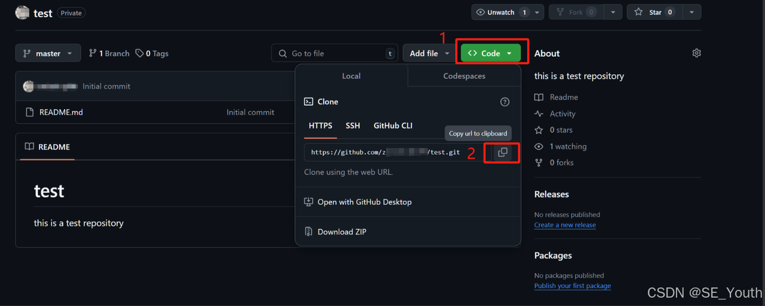Click README.md row's Initial commit message
The image size is (765, 306).
tap(250, 112)
